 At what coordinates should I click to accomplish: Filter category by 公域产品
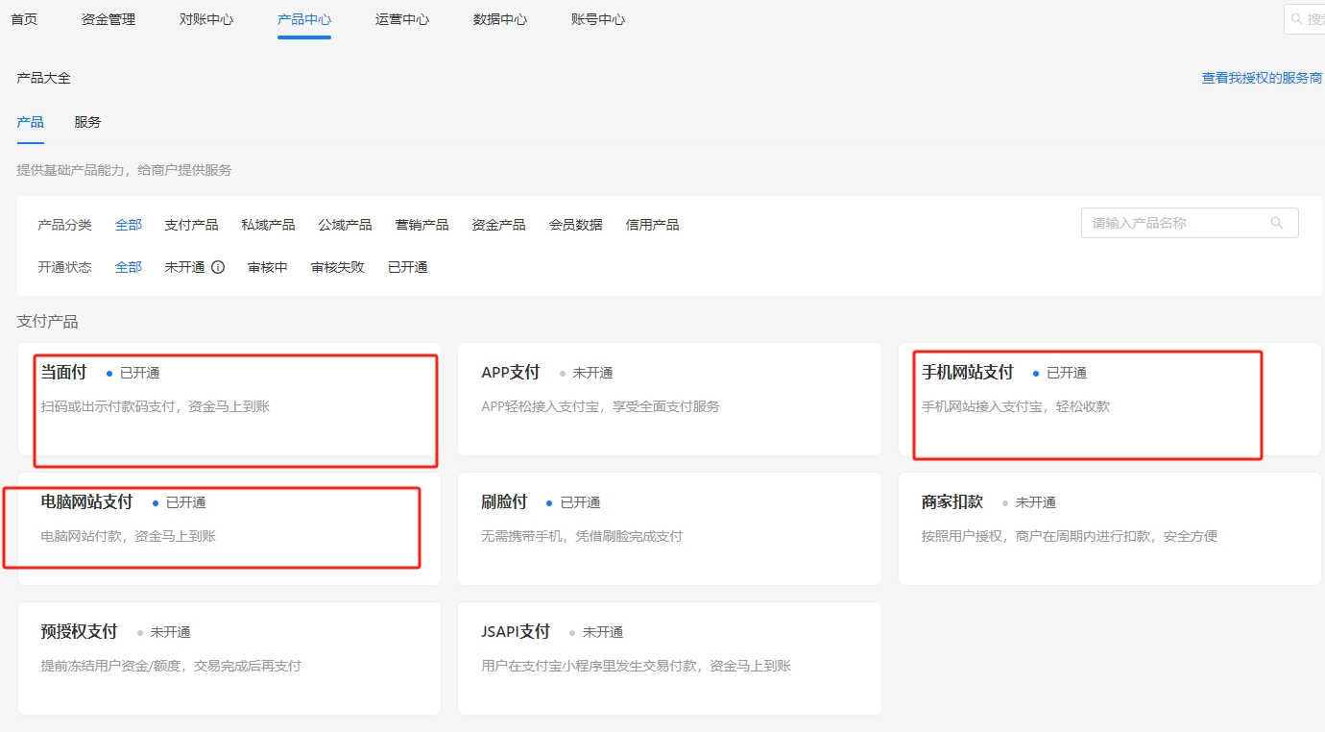tap(346, 225)
